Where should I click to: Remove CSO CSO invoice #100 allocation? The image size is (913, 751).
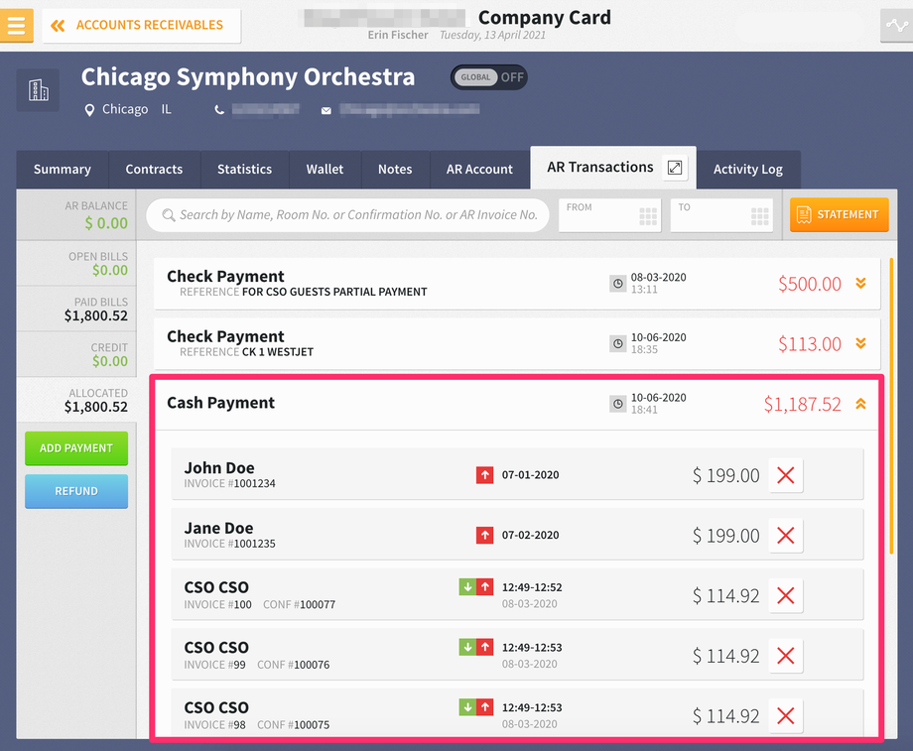[786, 595]
